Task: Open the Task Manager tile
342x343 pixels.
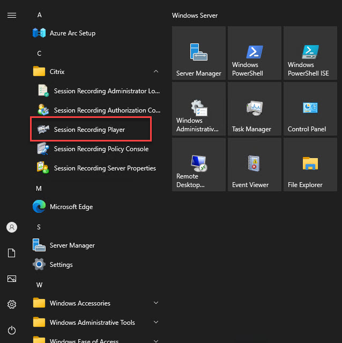Action: tap(255, 109)
